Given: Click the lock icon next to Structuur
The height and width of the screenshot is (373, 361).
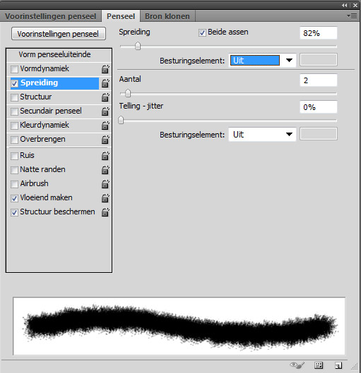Looking at the screenshot, I should [x=105, y=97].
